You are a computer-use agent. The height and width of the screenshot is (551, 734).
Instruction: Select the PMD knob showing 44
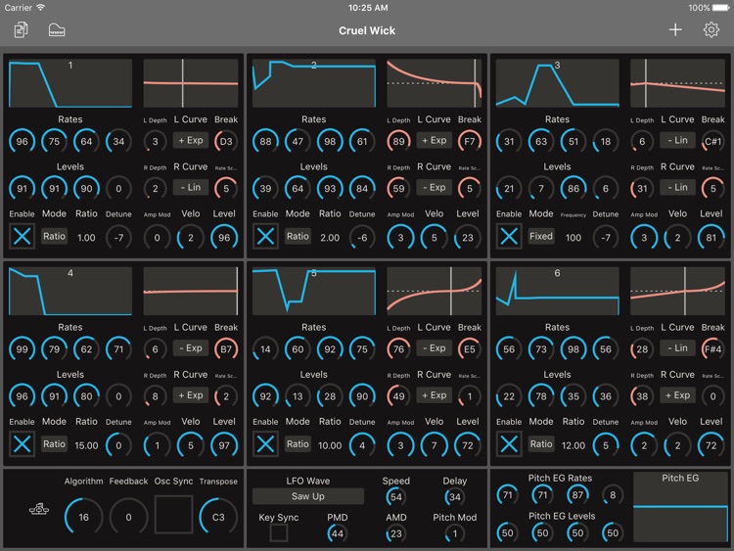coord(337,533)
